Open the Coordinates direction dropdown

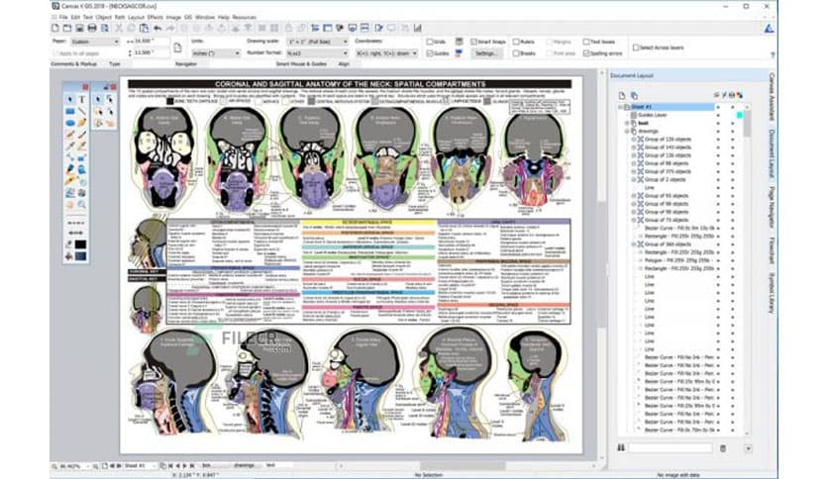point(386,53)
